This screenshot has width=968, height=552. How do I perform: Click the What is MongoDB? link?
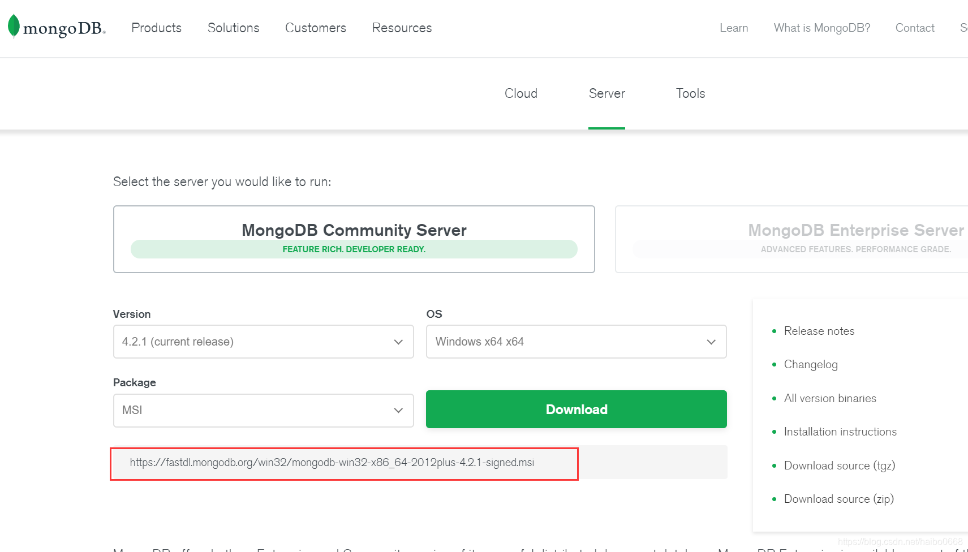[x=821, y=28]
